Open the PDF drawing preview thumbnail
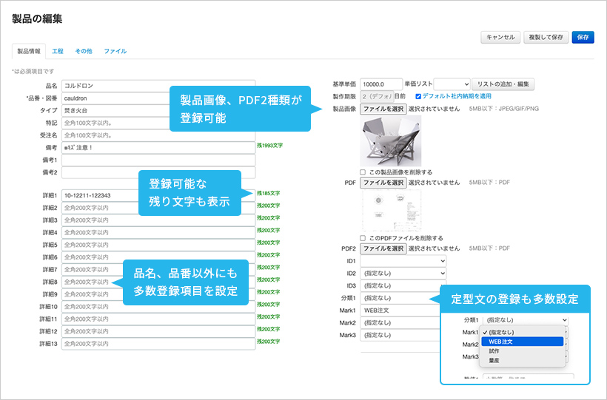 pos(392,211)
